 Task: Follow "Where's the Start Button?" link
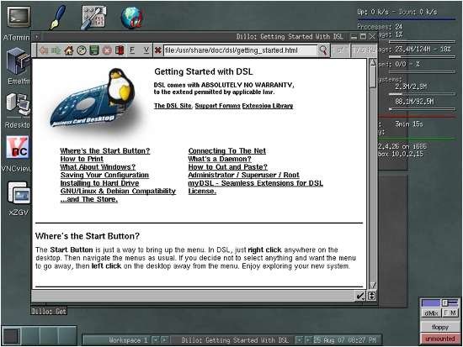(x=105, y=151)
